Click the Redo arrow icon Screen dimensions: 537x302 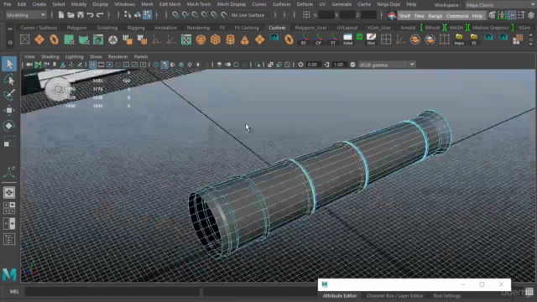(x=100, y=15)
